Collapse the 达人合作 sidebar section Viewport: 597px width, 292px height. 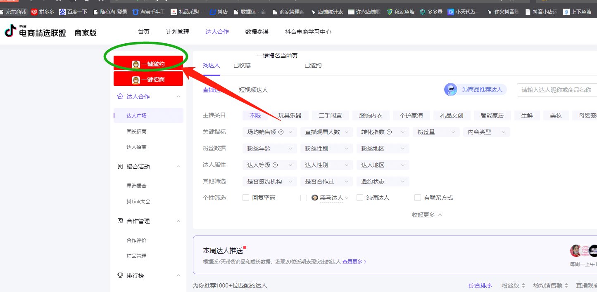(x=178, y=97)
